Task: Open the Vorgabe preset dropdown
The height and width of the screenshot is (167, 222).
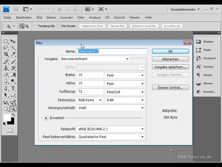Action: [95, 59]
